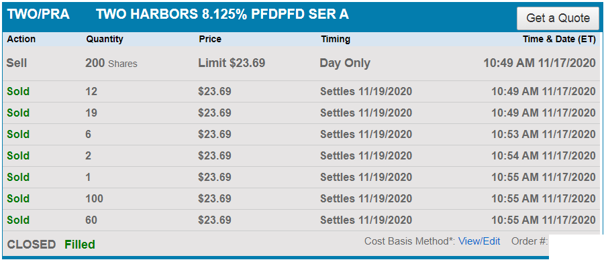The image size is (606, 262).
Task: Click the TWO HARBORS 8.125% PFD title
Action: (x=222, y=14)
